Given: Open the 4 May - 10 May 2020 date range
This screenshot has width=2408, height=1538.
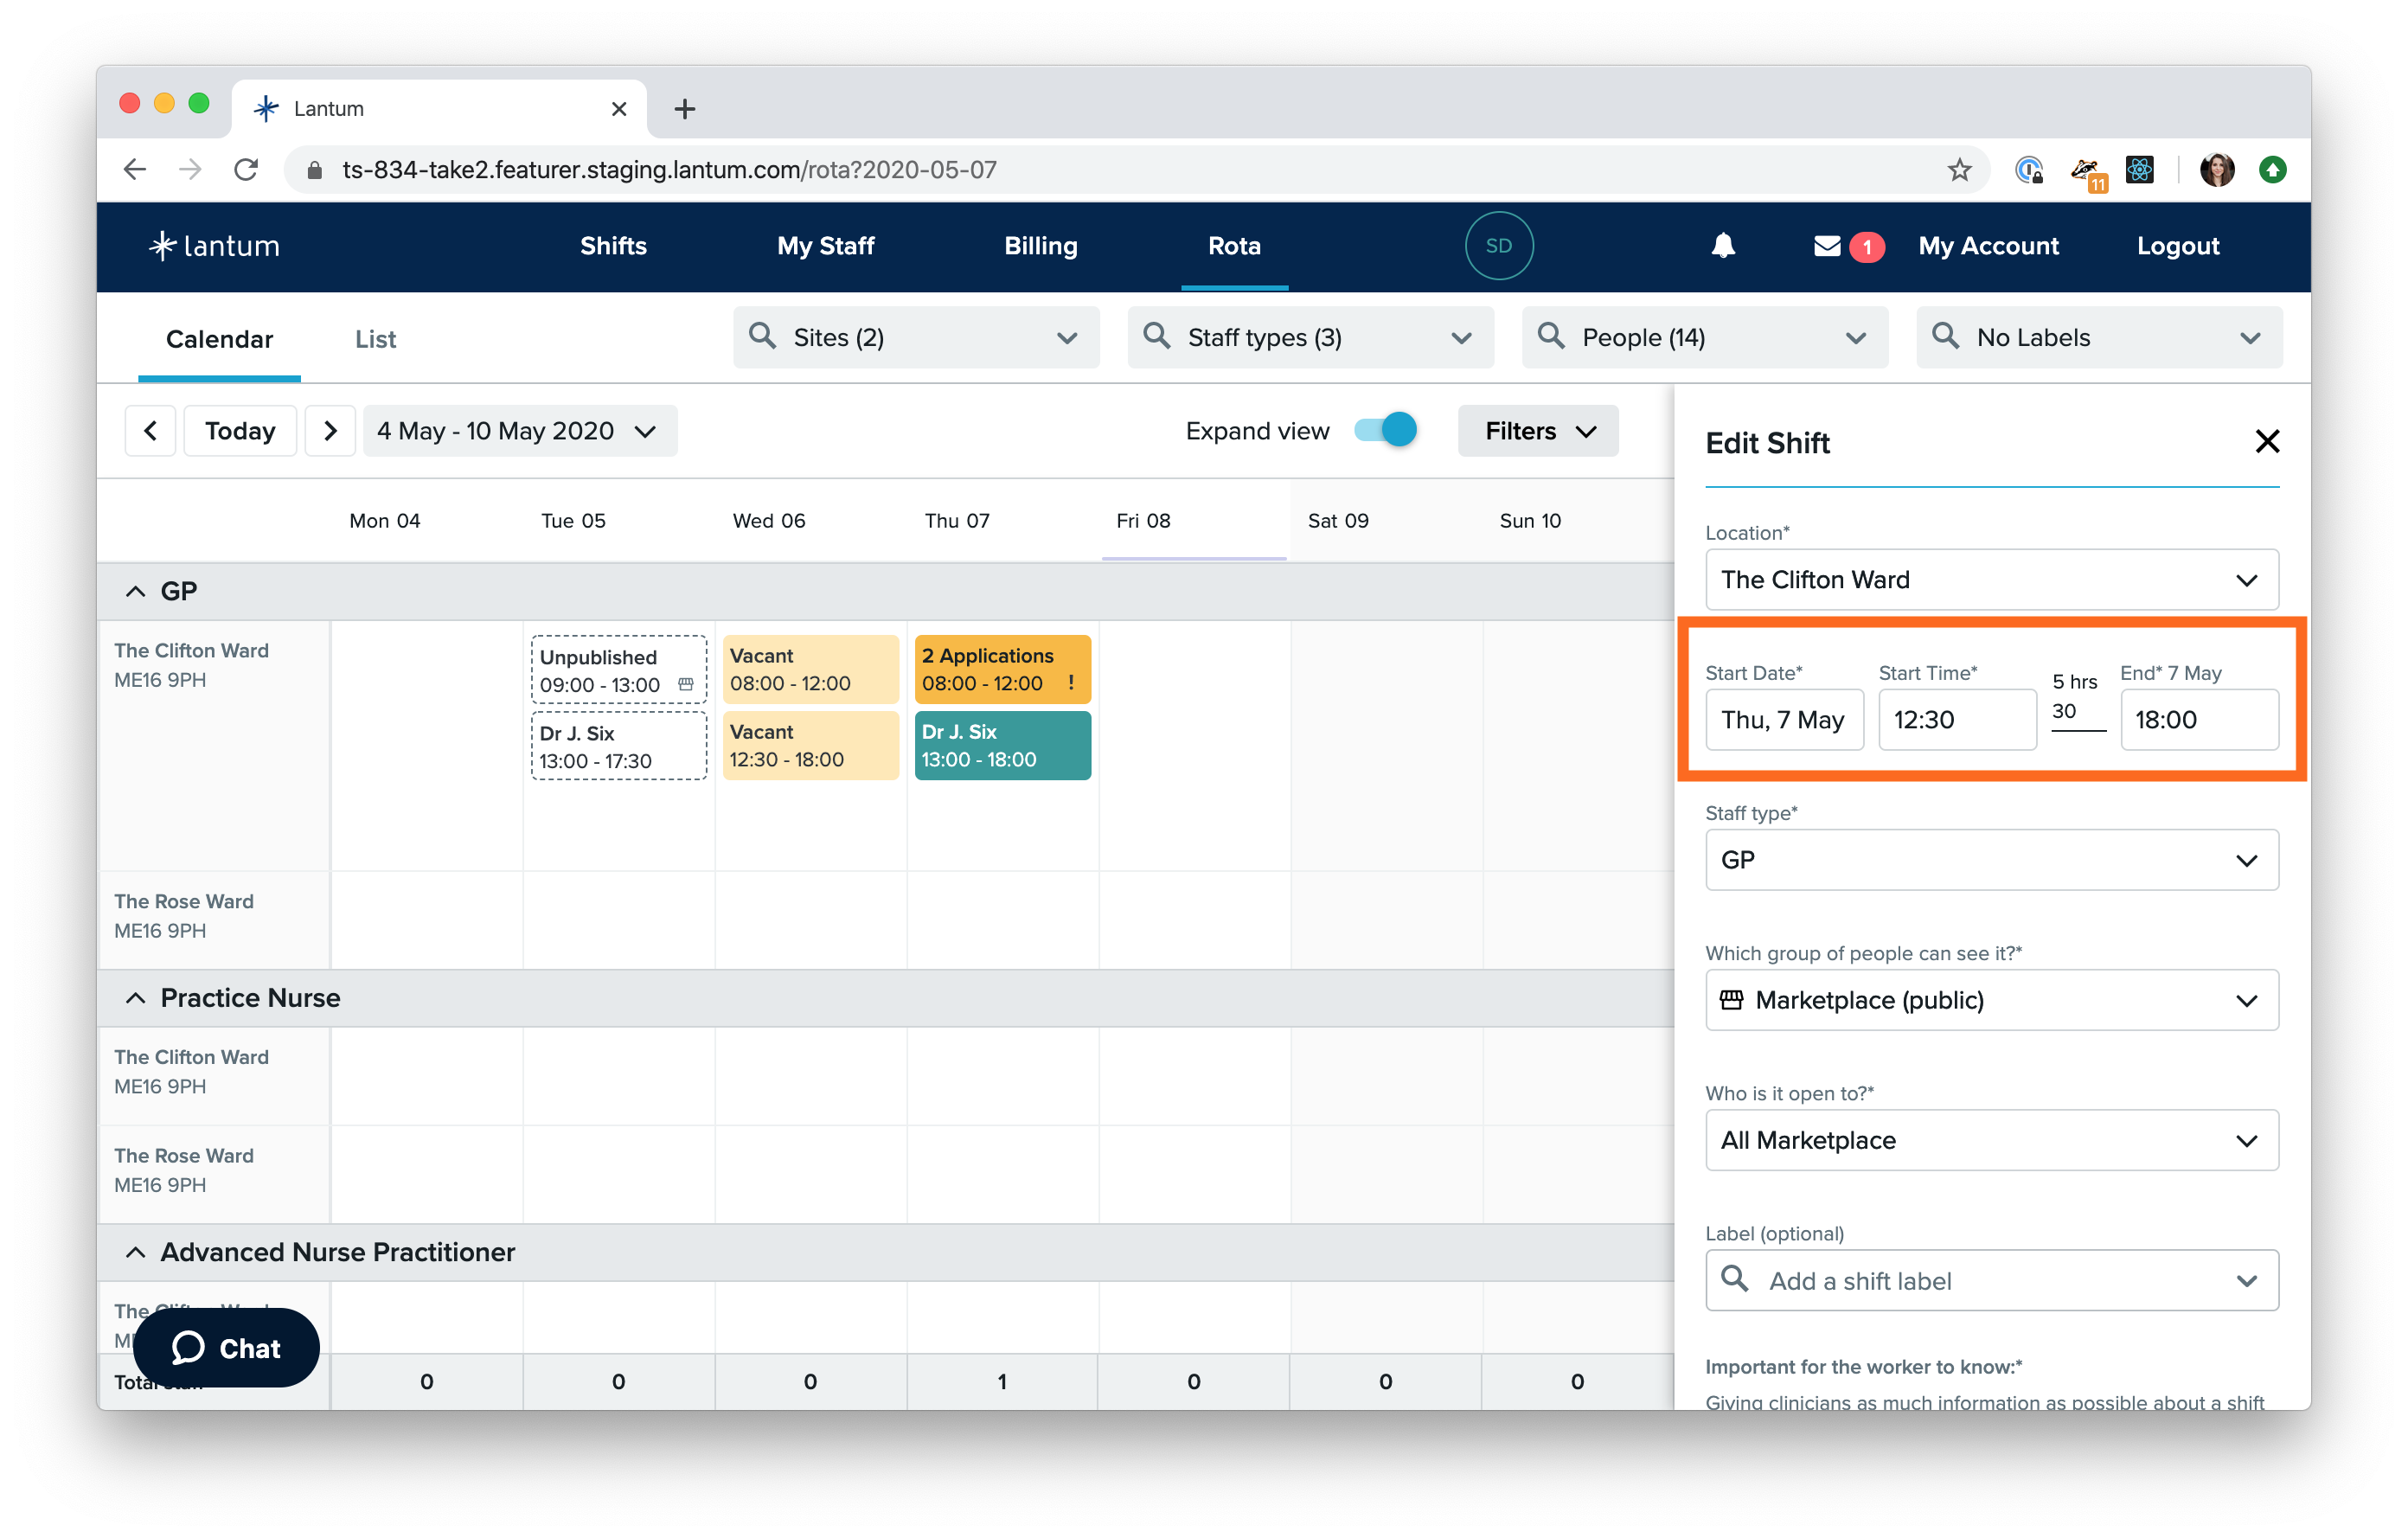Looking at the screenshot, I should (x=520, y=431).
